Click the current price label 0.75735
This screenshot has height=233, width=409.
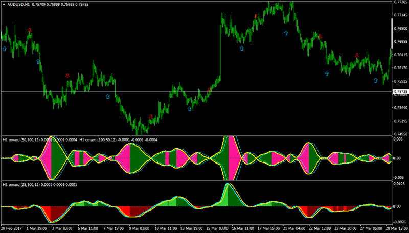coord(400,92)
